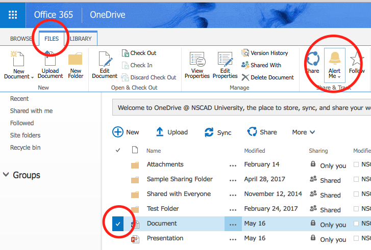371x250 pixels.
Task: Click Check In in the ribbon
Action: (x=137, y=65)
